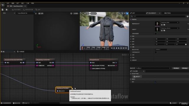189x106 pixels.
Task: Click the remove profile button at far right
Action: coord(185,68)
